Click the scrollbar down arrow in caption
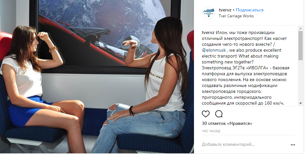The height and width of the screenshot is (154, 305). (300, 103)
